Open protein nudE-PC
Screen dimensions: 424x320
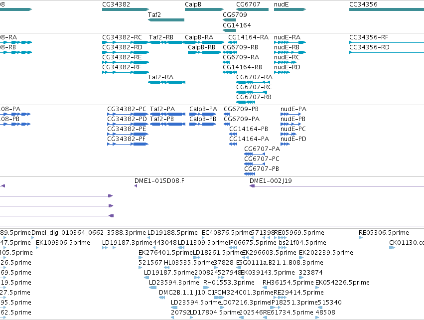293,129
